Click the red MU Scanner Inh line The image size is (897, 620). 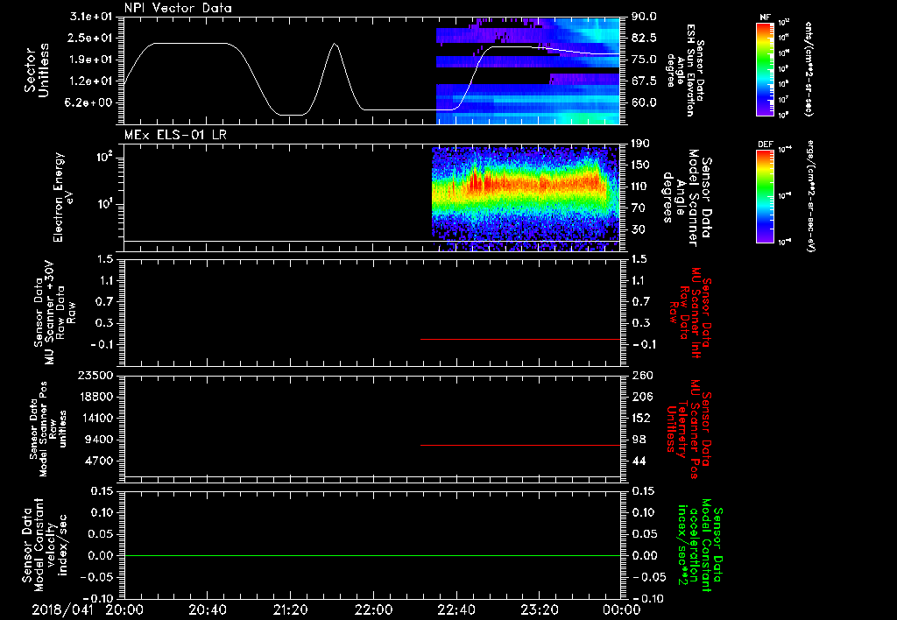click(520, 339)
